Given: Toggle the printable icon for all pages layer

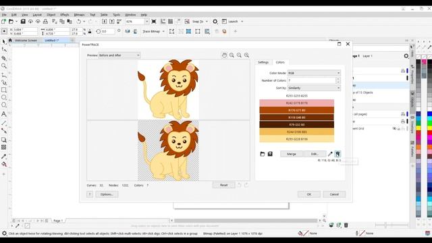Looking at the screenshot, I should [403, 114].
